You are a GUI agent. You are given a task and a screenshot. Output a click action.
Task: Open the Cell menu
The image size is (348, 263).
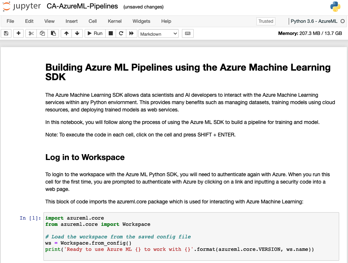[x=93, y=21]
